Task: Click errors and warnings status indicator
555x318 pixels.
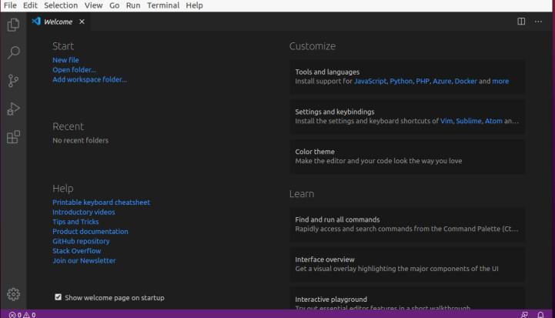Action: (22, 314)
